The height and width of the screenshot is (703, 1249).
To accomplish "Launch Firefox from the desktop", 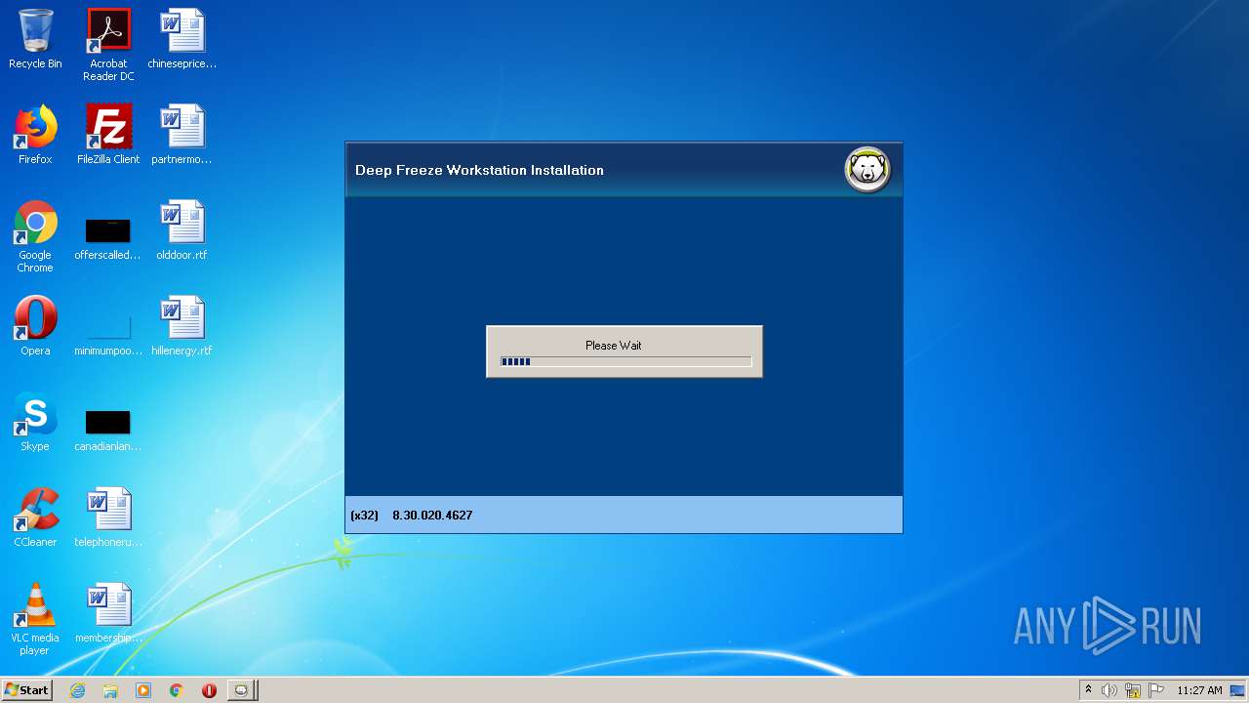I will 35,135.
